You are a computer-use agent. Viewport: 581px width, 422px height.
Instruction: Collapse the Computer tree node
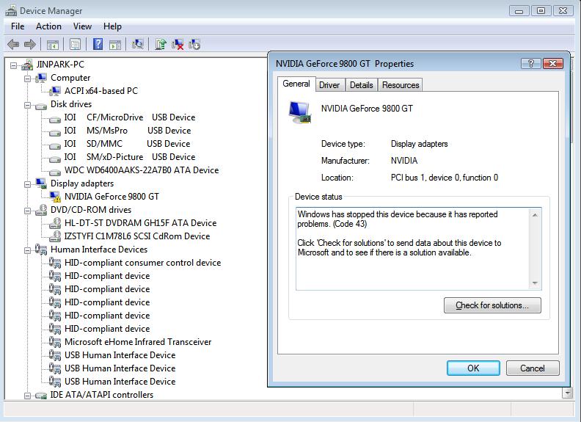27,79
